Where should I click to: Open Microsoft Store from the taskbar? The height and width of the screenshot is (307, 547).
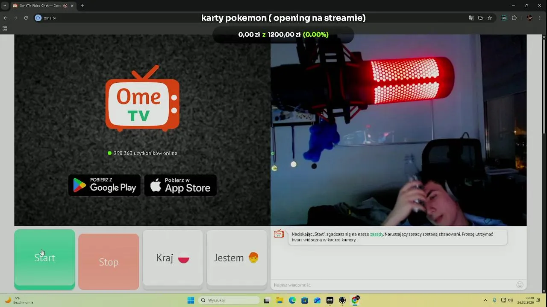tap(305, 300)
